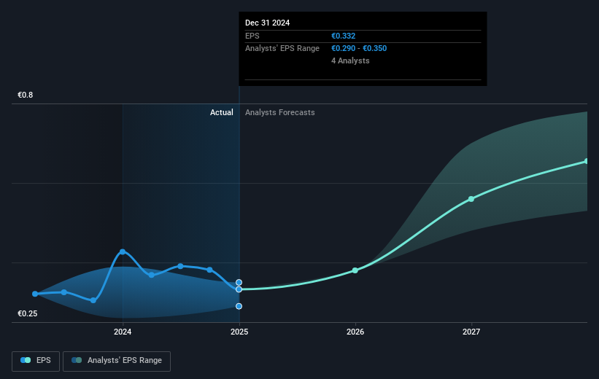Click the first EPS data point on the left
This screenshot has height=379, width=599.
pyautogui.click(x=35, y=294)
